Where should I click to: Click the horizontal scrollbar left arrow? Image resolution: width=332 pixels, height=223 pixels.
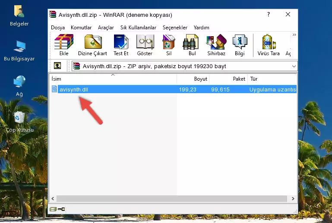53,198
